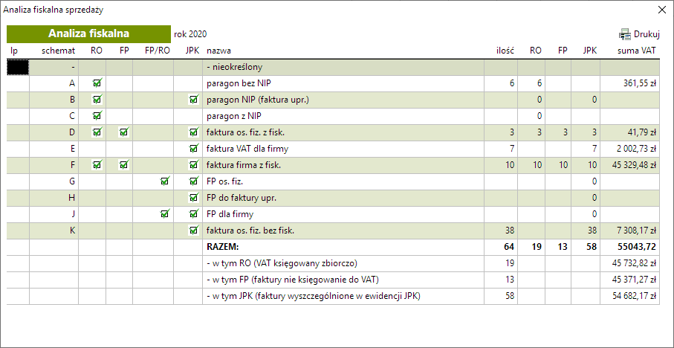The image size is (674, 348).
Task: Click the ilość column header
Action: 505,51
